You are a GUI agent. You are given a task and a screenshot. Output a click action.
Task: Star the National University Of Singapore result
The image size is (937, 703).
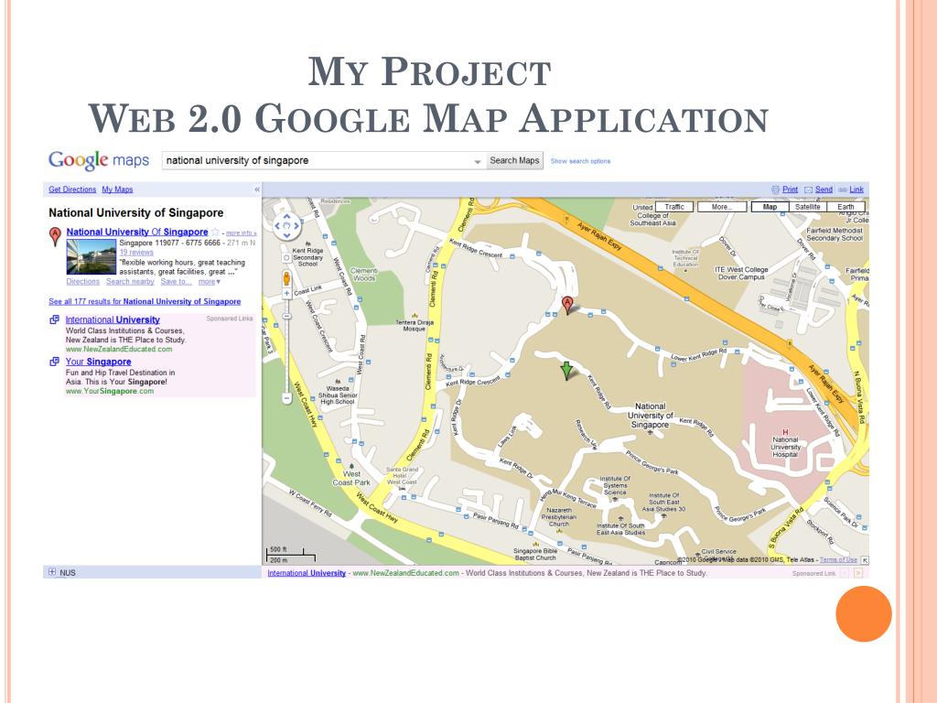[215, 232]
